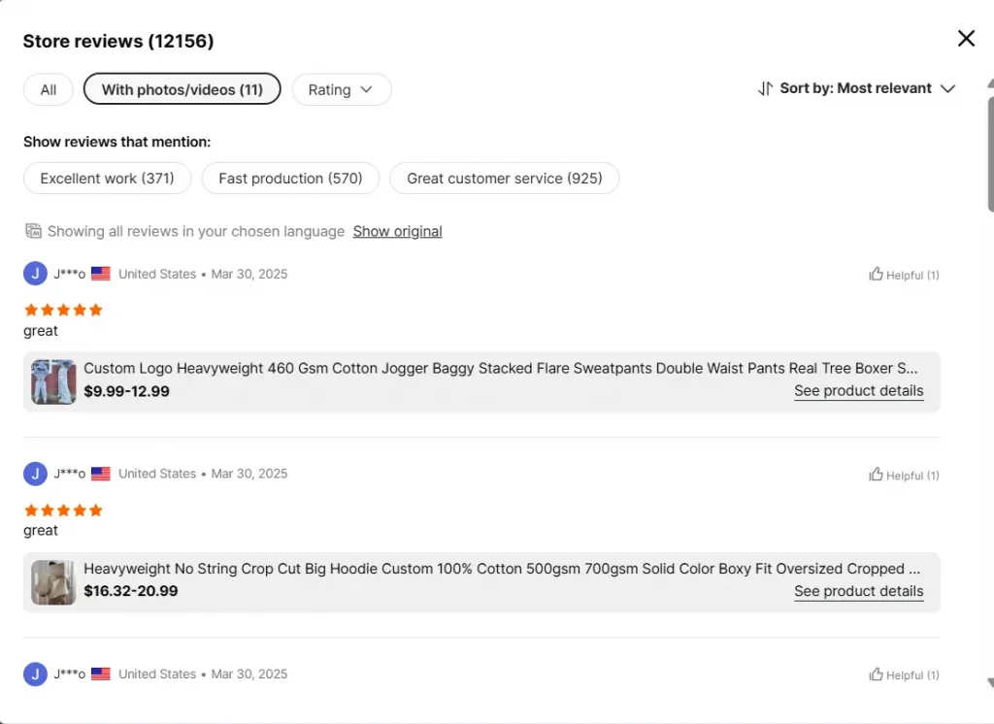The width and height of the screenshot is (994, 724).
Task: Mark the sweatpants review as Helpful
Action: [x=904, y=275]
